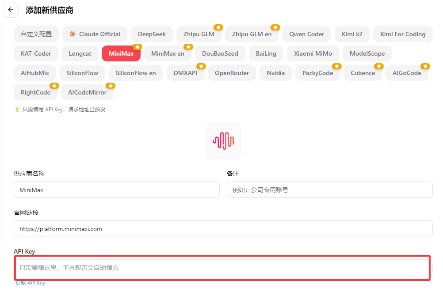The width and height of the screenshot is (443, 292).
Task: Pick the Zhipu GLM preset
Action: pos(199,34)
